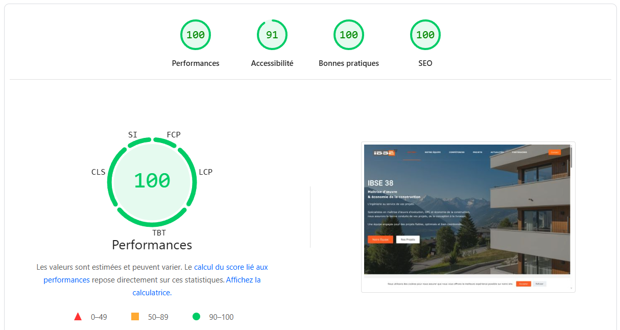620x330 pixels.
Task: Open the Bonnes pratiques score gauge
Action: pyautogui.click(x=349, y=35)
